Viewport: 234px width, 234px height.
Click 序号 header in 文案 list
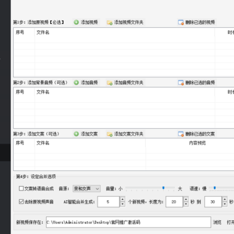[x=19, y=143]
